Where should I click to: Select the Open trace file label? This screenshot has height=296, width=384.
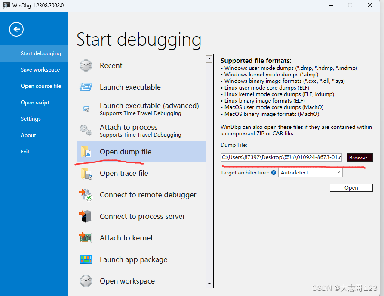click(x=124, y=174)
